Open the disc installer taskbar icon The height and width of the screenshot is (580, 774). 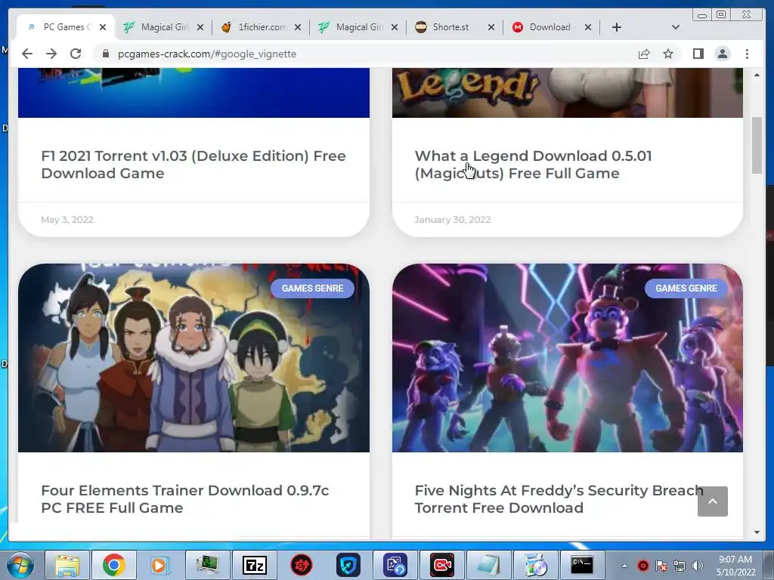tap(535, 565)
